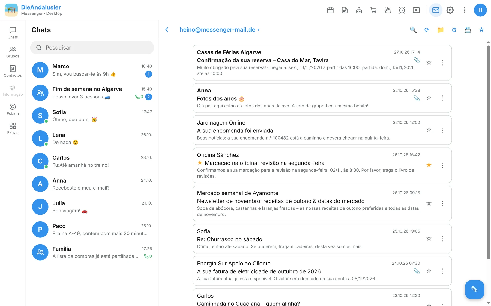Open options menu for Jardinagem Online email
This screenshot has height=306, width=491.
click(442, 130)
